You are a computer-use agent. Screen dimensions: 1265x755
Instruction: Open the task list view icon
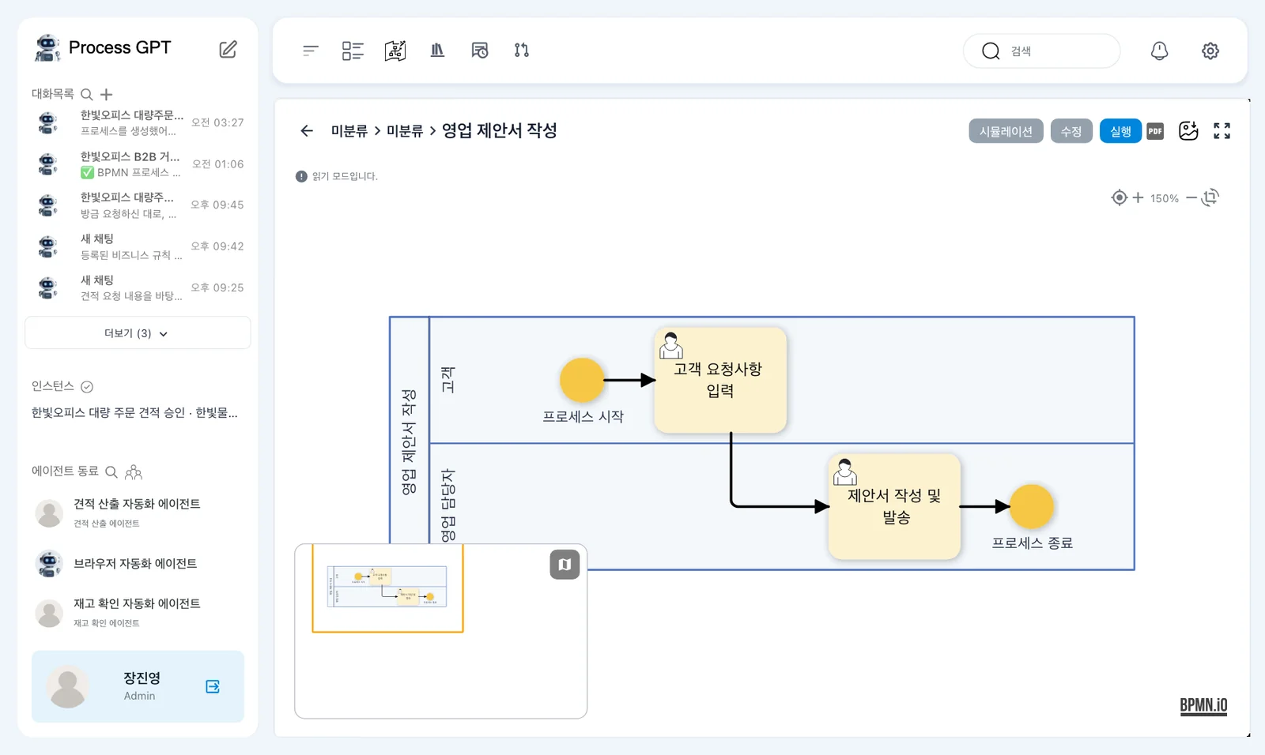tap(353, 51)
